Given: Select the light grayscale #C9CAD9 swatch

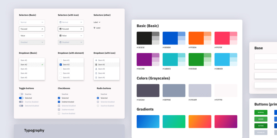Looking at the screenshot, I should (x=200, y=91).
